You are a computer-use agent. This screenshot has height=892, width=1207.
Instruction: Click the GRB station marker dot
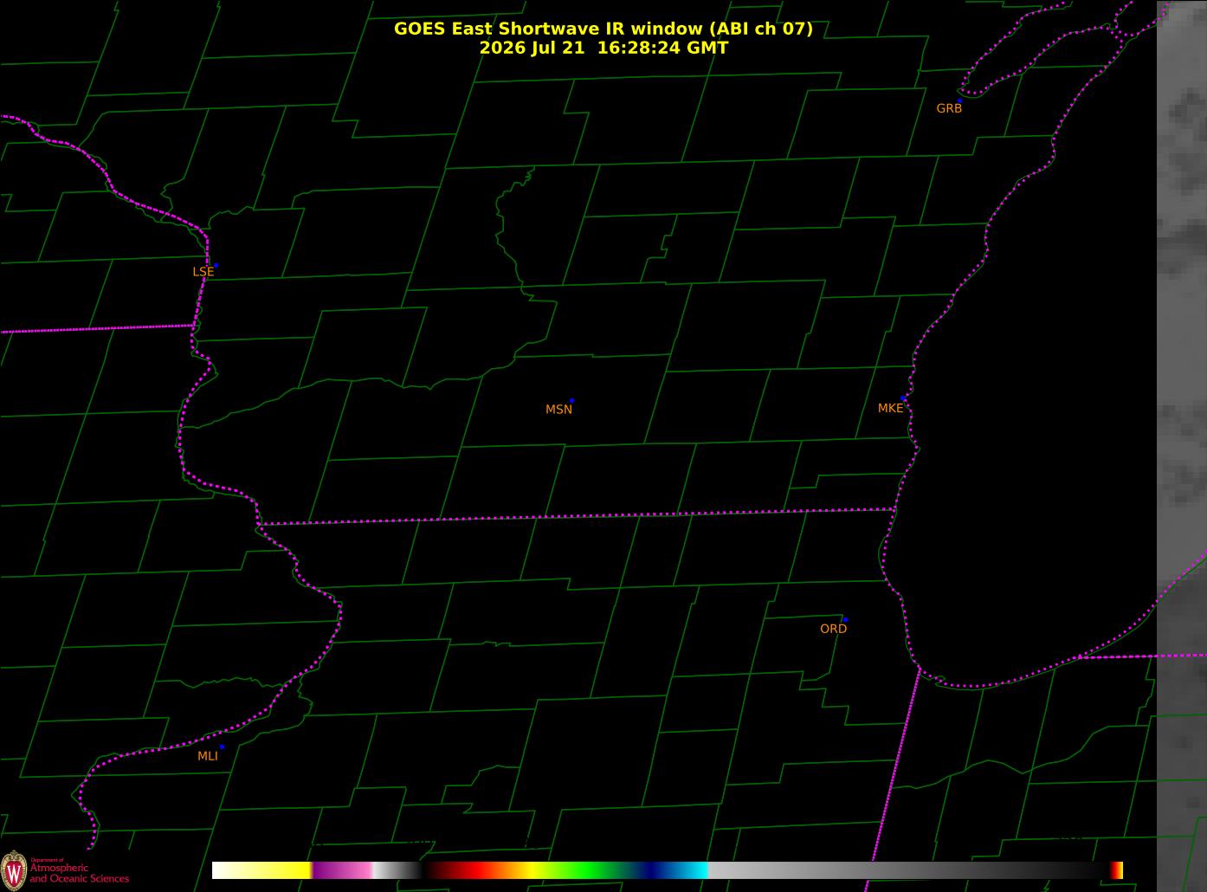point(959,101)
